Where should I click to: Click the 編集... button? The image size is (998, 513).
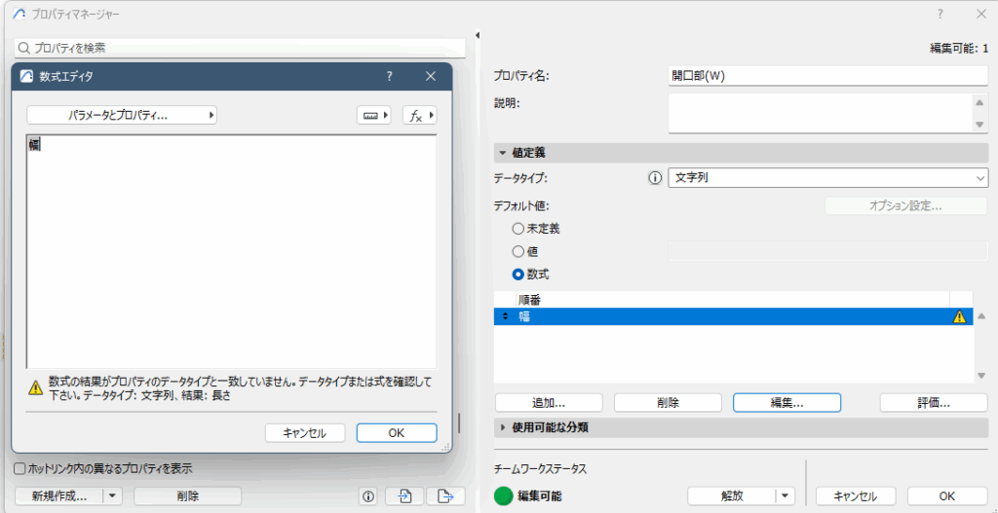coord(787,402)
